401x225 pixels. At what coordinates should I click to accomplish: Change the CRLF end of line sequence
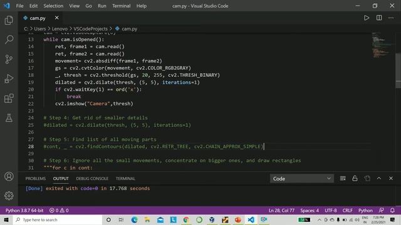(x=347, y=211)
